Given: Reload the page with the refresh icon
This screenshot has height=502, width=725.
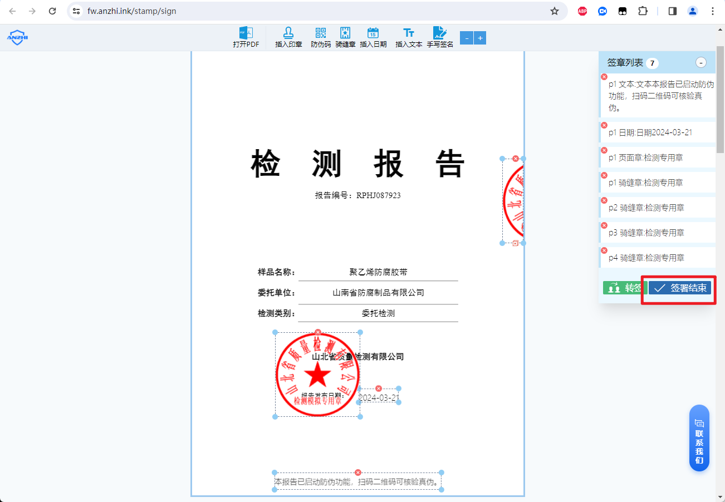Looking at the screenshot, I should tap(53, 11).
